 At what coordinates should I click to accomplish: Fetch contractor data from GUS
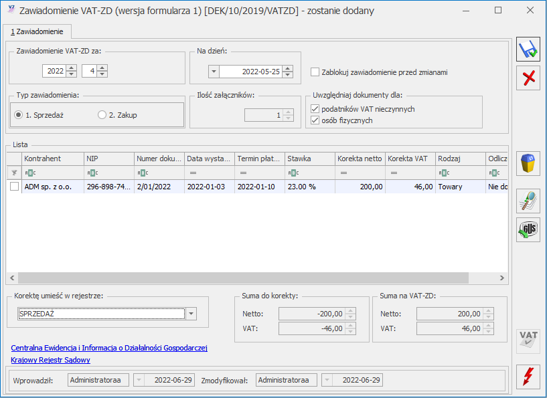[x=528, y=230]
